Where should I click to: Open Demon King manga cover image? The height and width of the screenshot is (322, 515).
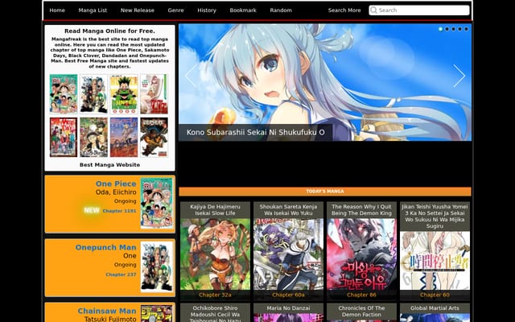pyautogui.click(x=361, y=254)
